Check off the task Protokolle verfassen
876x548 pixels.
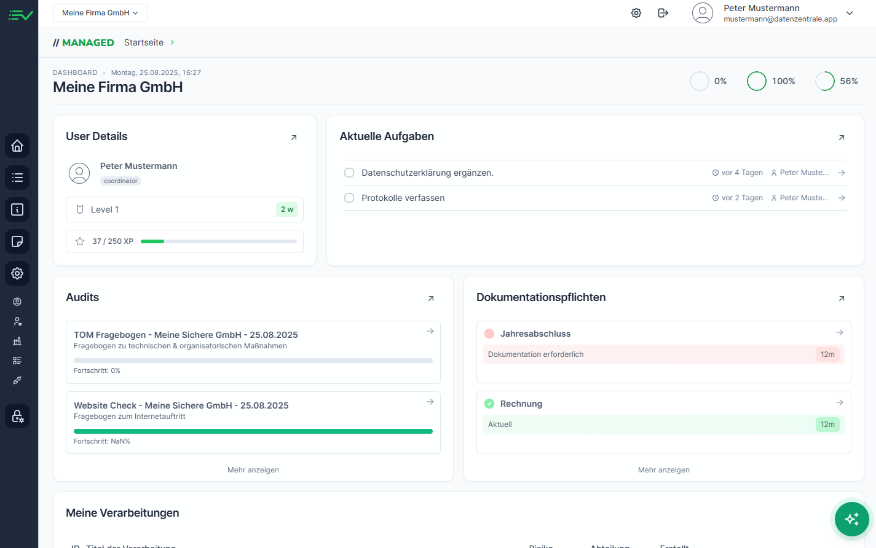tap(349, 198)
